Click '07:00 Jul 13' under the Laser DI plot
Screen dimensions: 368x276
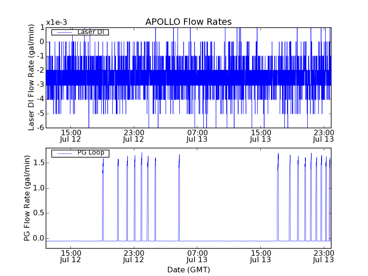pyautogui.click(x=197, y=136)
